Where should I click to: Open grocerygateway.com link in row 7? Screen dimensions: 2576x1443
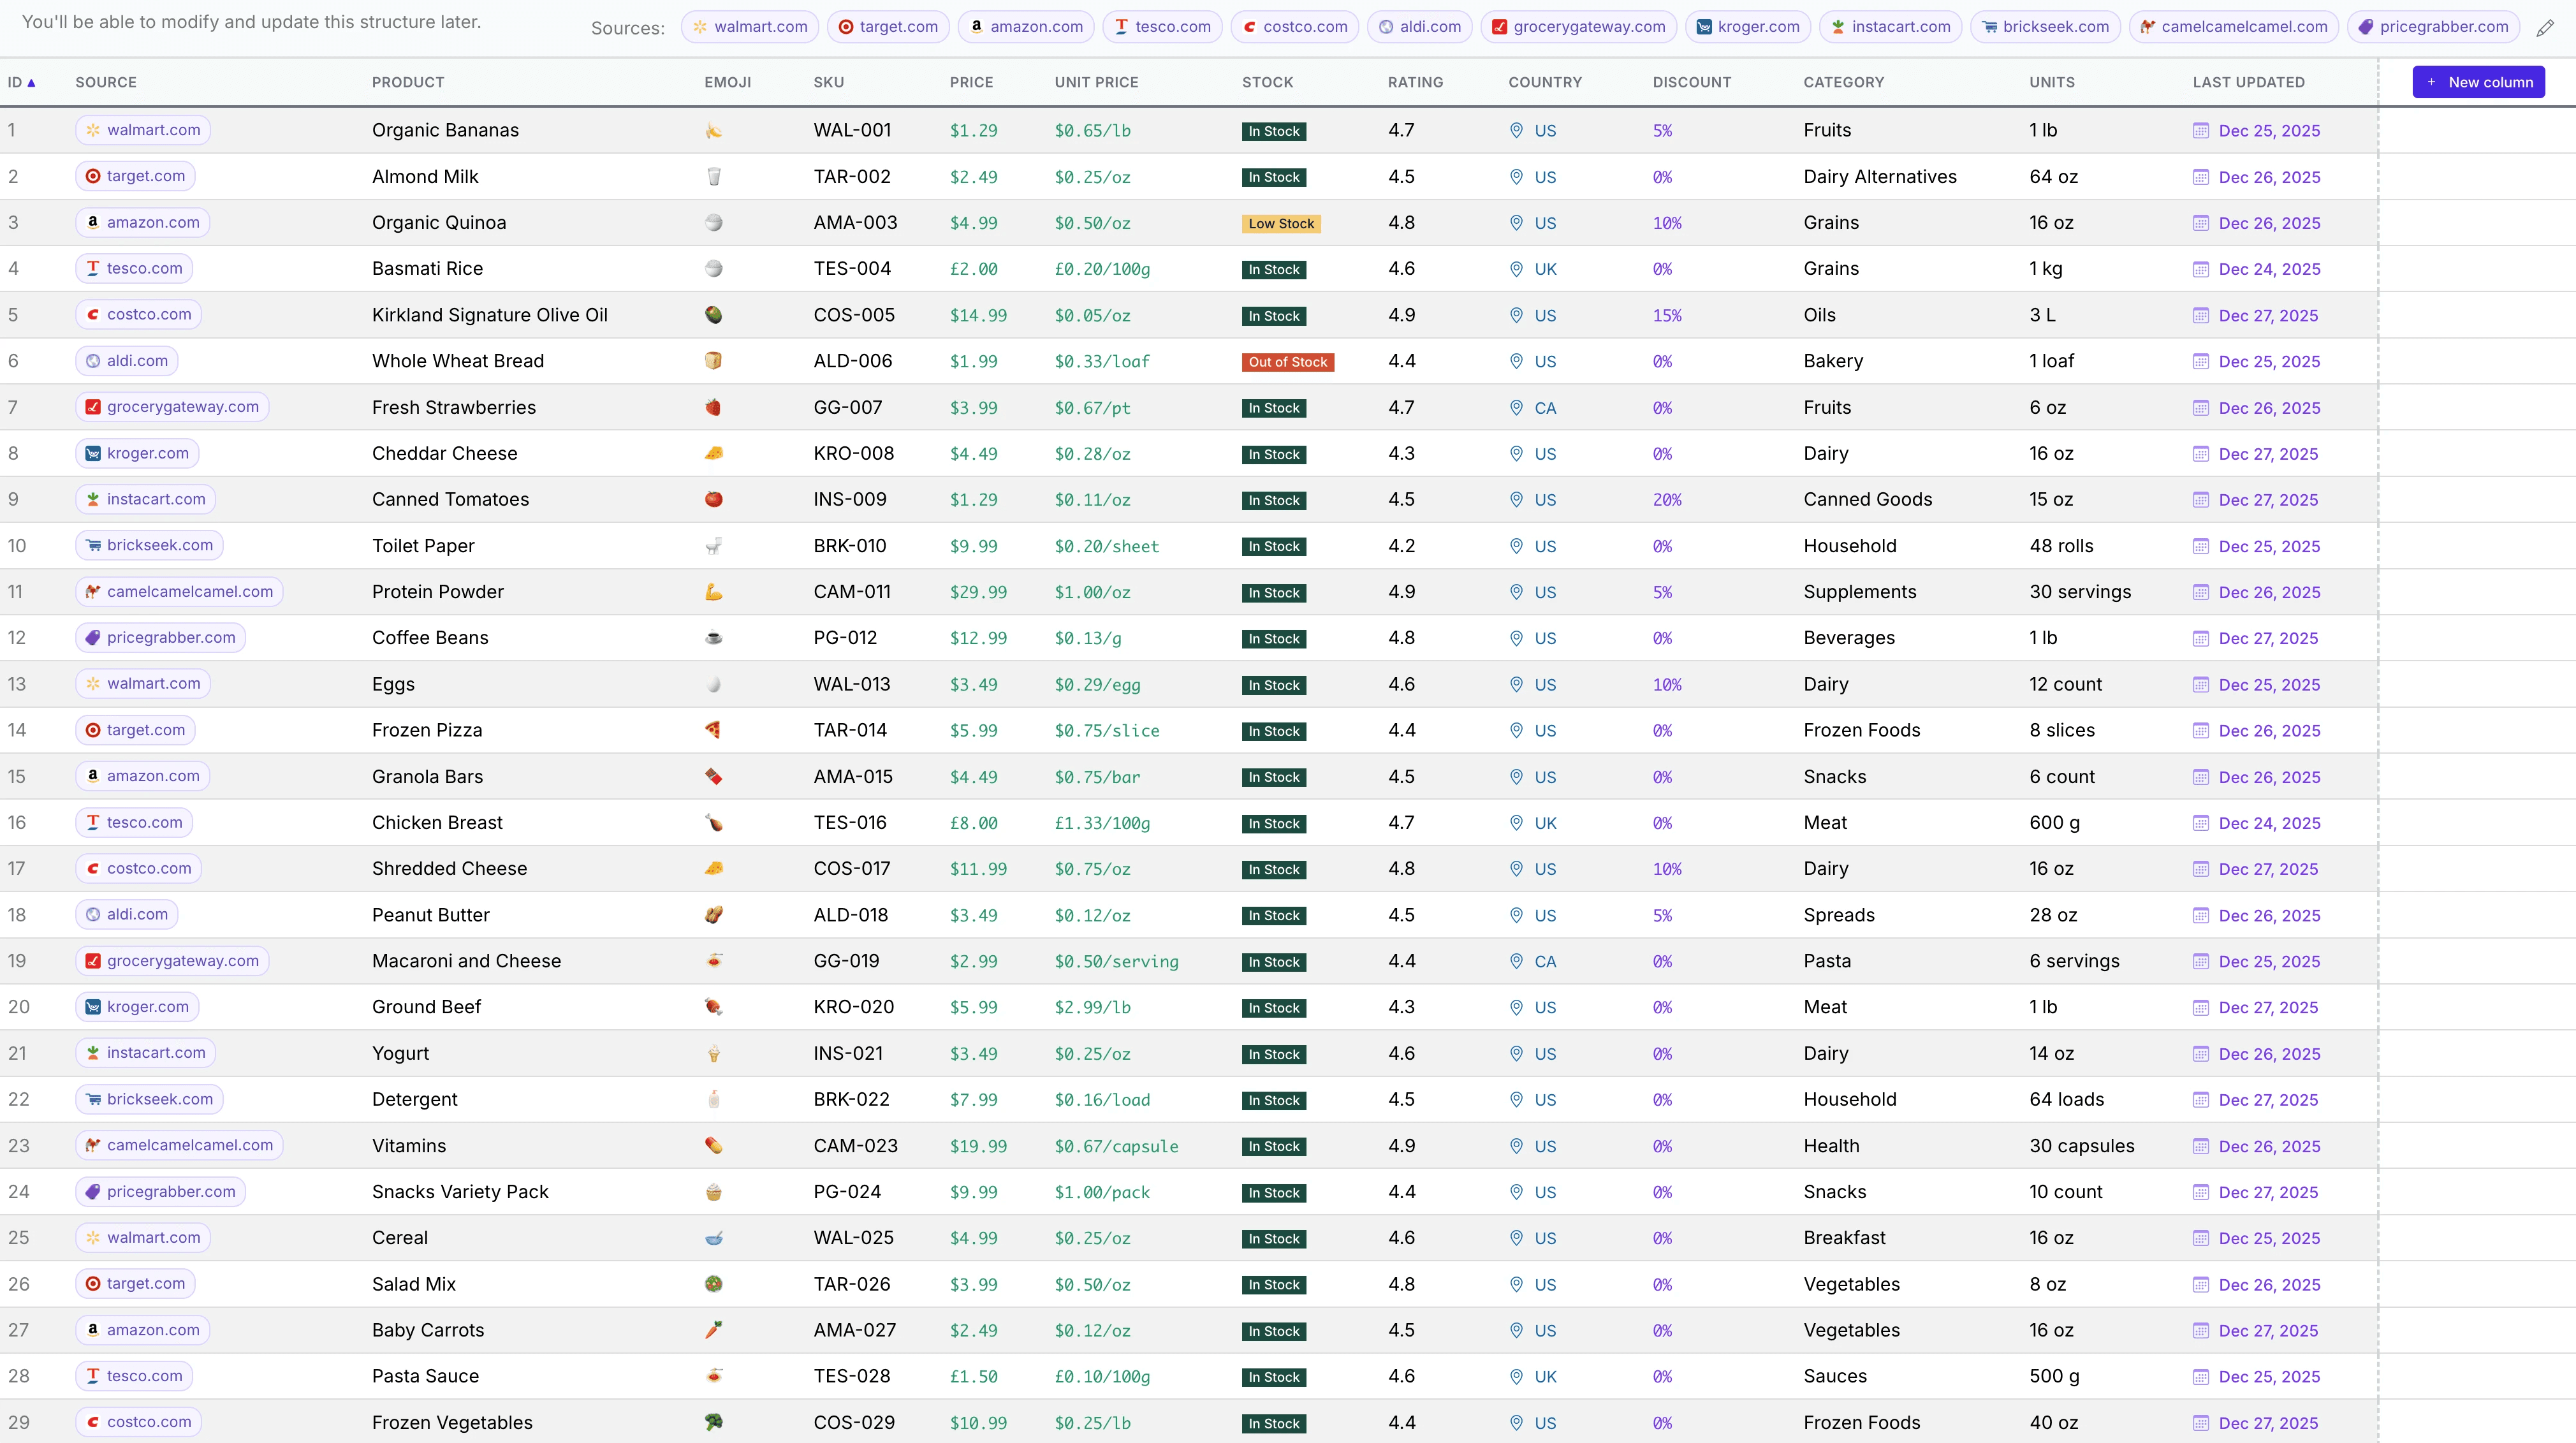tap(172, 407)
